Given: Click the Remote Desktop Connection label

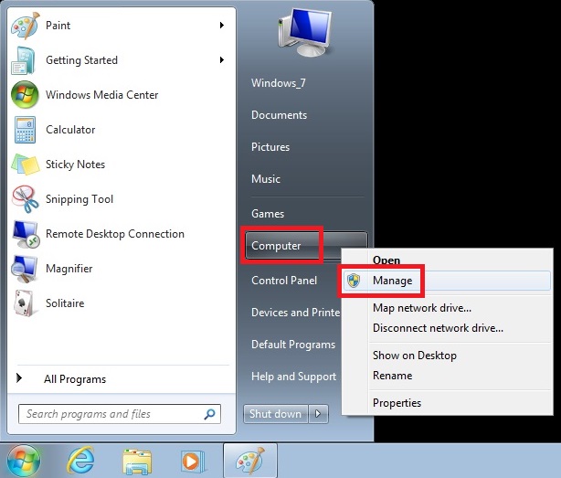Looking at the screenshot, I should click(x=115, y=234).
